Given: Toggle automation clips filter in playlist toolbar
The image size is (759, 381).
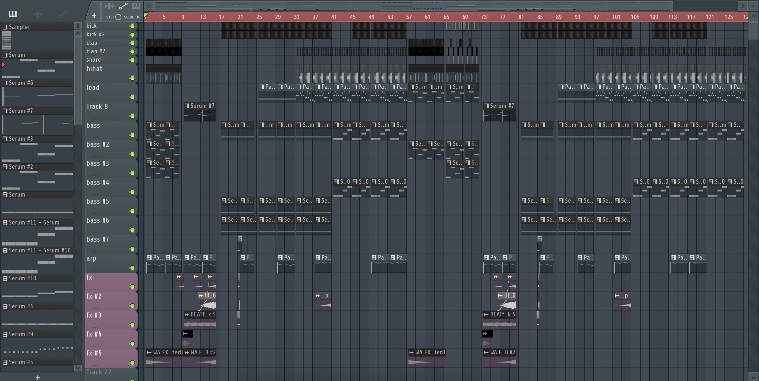Looking at the screenshot, I should [x=123, y=6].
